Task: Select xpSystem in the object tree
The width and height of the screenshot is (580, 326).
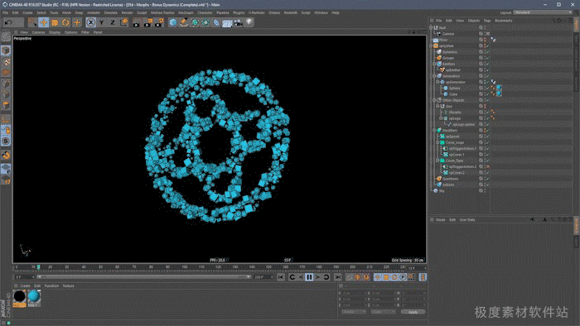Action: [x=447, y=46]
